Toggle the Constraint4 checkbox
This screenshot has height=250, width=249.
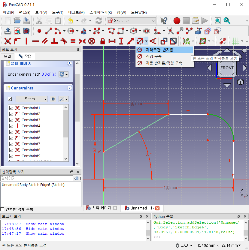pyautogui.click(x=11, y=126)
